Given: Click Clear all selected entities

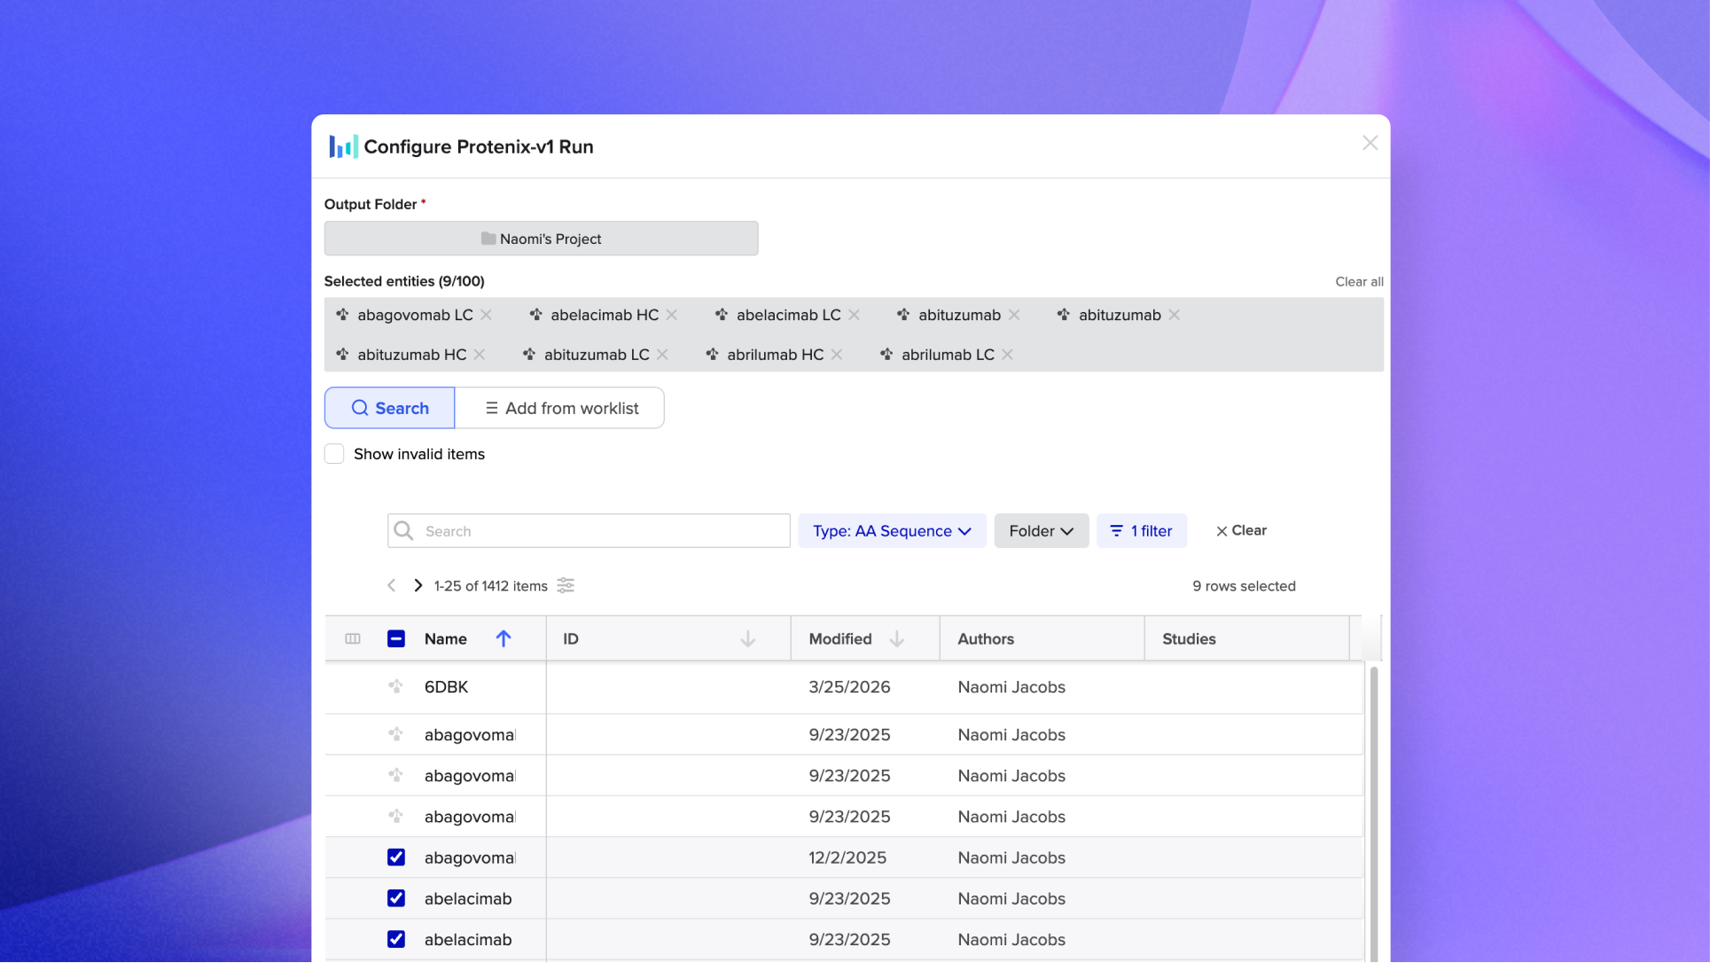Looking at the screenshot, I should tap(1359, 281).
